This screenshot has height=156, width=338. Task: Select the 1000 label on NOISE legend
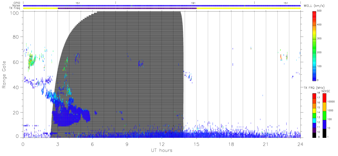(330, 110)
